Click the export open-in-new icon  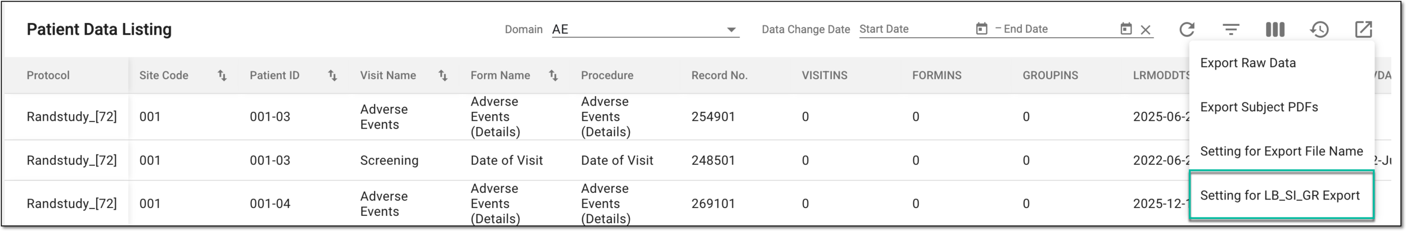(1364, 29)
